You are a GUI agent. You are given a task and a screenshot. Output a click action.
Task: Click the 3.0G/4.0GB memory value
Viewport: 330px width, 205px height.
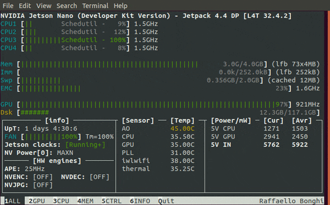click(x=243, y=64)
